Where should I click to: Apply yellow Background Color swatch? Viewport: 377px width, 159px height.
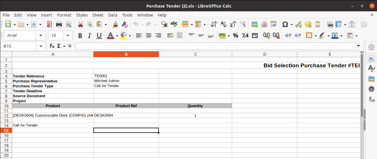pyautogui.click(x=123, y=35)
